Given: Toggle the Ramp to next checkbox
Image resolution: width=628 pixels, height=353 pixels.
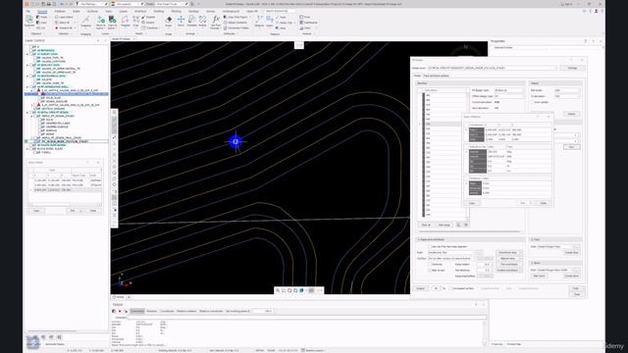Looking at the screenshot, I should click(x=430, y=271).
